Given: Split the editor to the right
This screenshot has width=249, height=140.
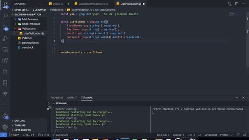Looking at the screenshot, I should (237, 4).
